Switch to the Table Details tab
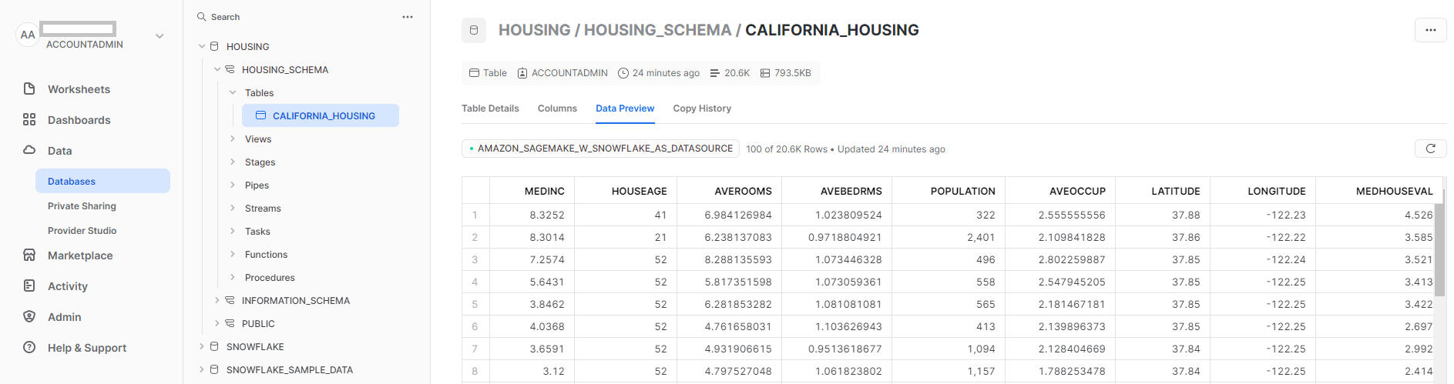Viewport: 1454px width, 384px height. point(490,109)
